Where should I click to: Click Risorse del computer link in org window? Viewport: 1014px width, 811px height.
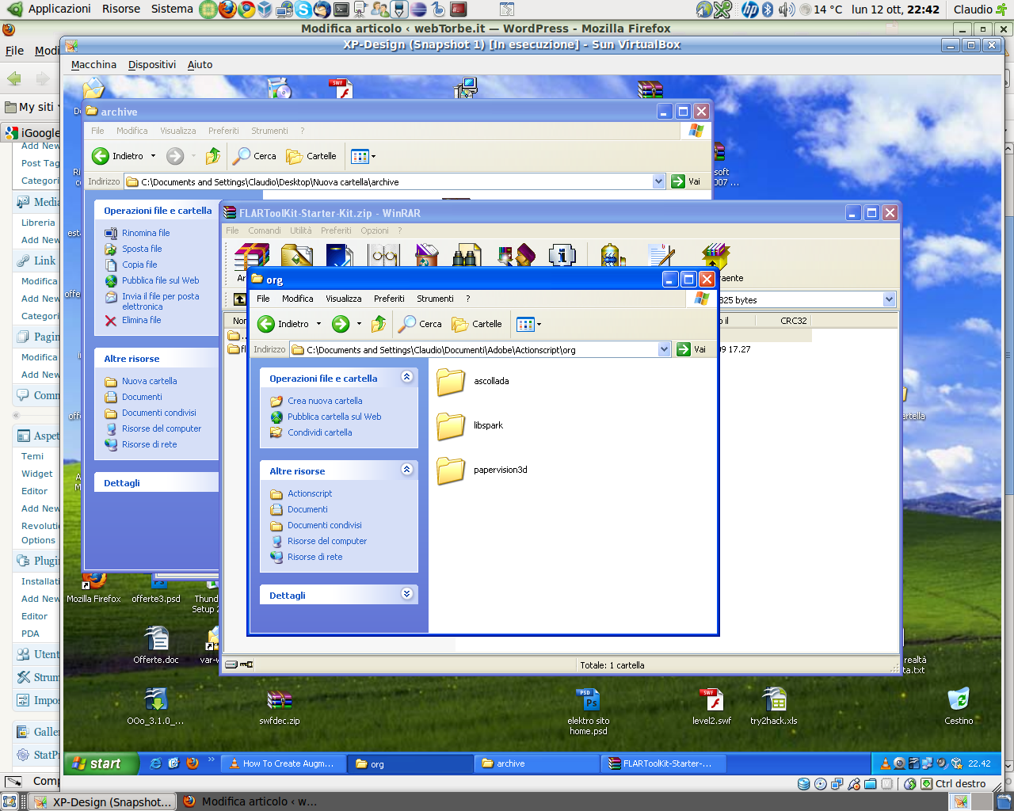point(327,541)
